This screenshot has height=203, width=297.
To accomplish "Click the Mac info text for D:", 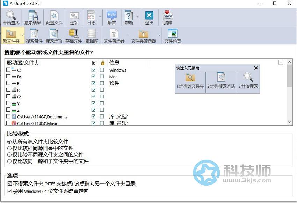I will tap(113, 77).
